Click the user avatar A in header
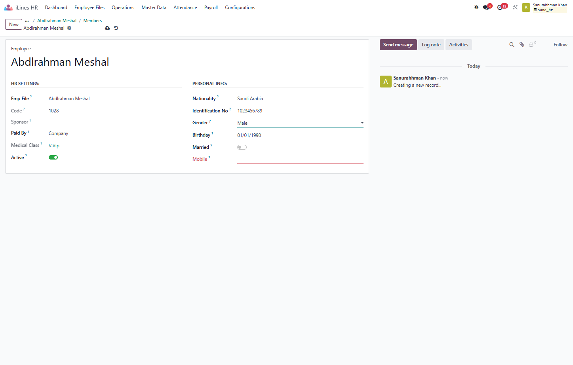Viewport: 573px width, 365px height. [526, 8]
